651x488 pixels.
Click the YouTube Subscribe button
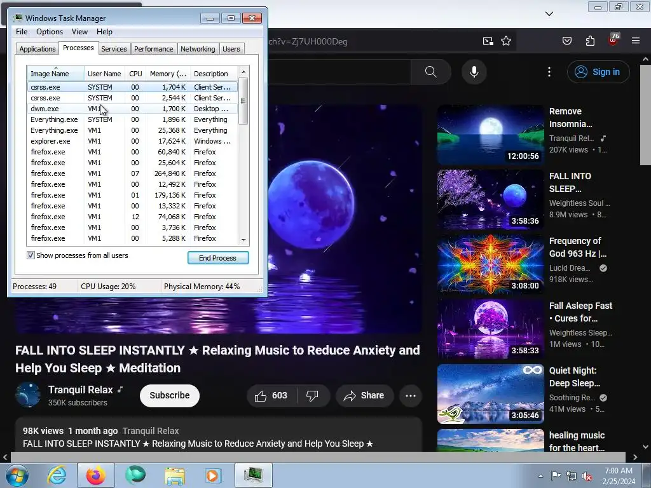click(169, 395)
